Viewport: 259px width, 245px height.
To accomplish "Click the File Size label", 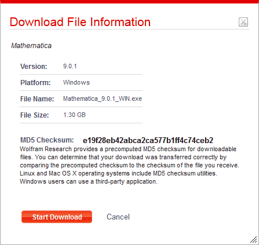I will [x=34, y=115].
